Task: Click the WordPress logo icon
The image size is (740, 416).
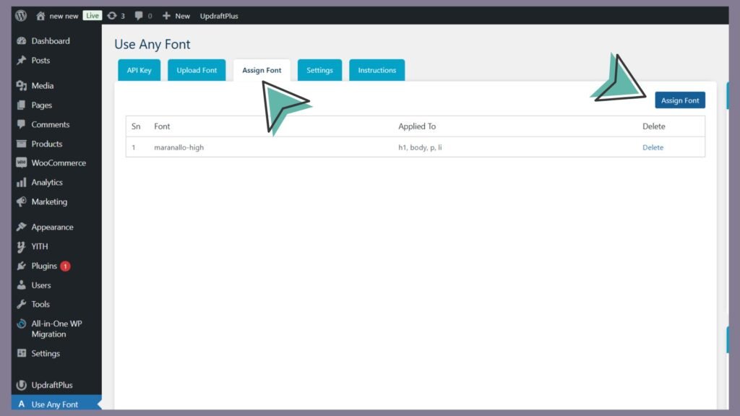Action: [x=21, y=16]
